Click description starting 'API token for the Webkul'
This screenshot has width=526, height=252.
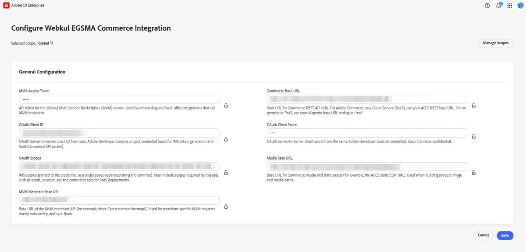pos(118,110)
